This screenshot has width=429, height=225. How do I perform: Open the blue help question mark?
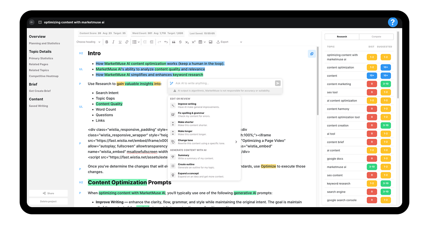click(393, 22)
